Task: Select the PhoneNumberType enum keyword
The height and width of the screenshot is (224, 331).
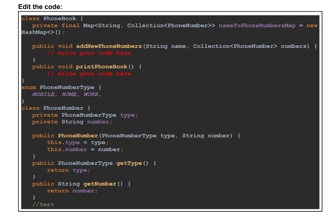Action: (28, 87)
